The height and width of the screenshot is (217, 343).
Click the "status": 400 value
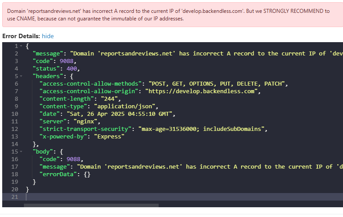[x=72, y=69]
